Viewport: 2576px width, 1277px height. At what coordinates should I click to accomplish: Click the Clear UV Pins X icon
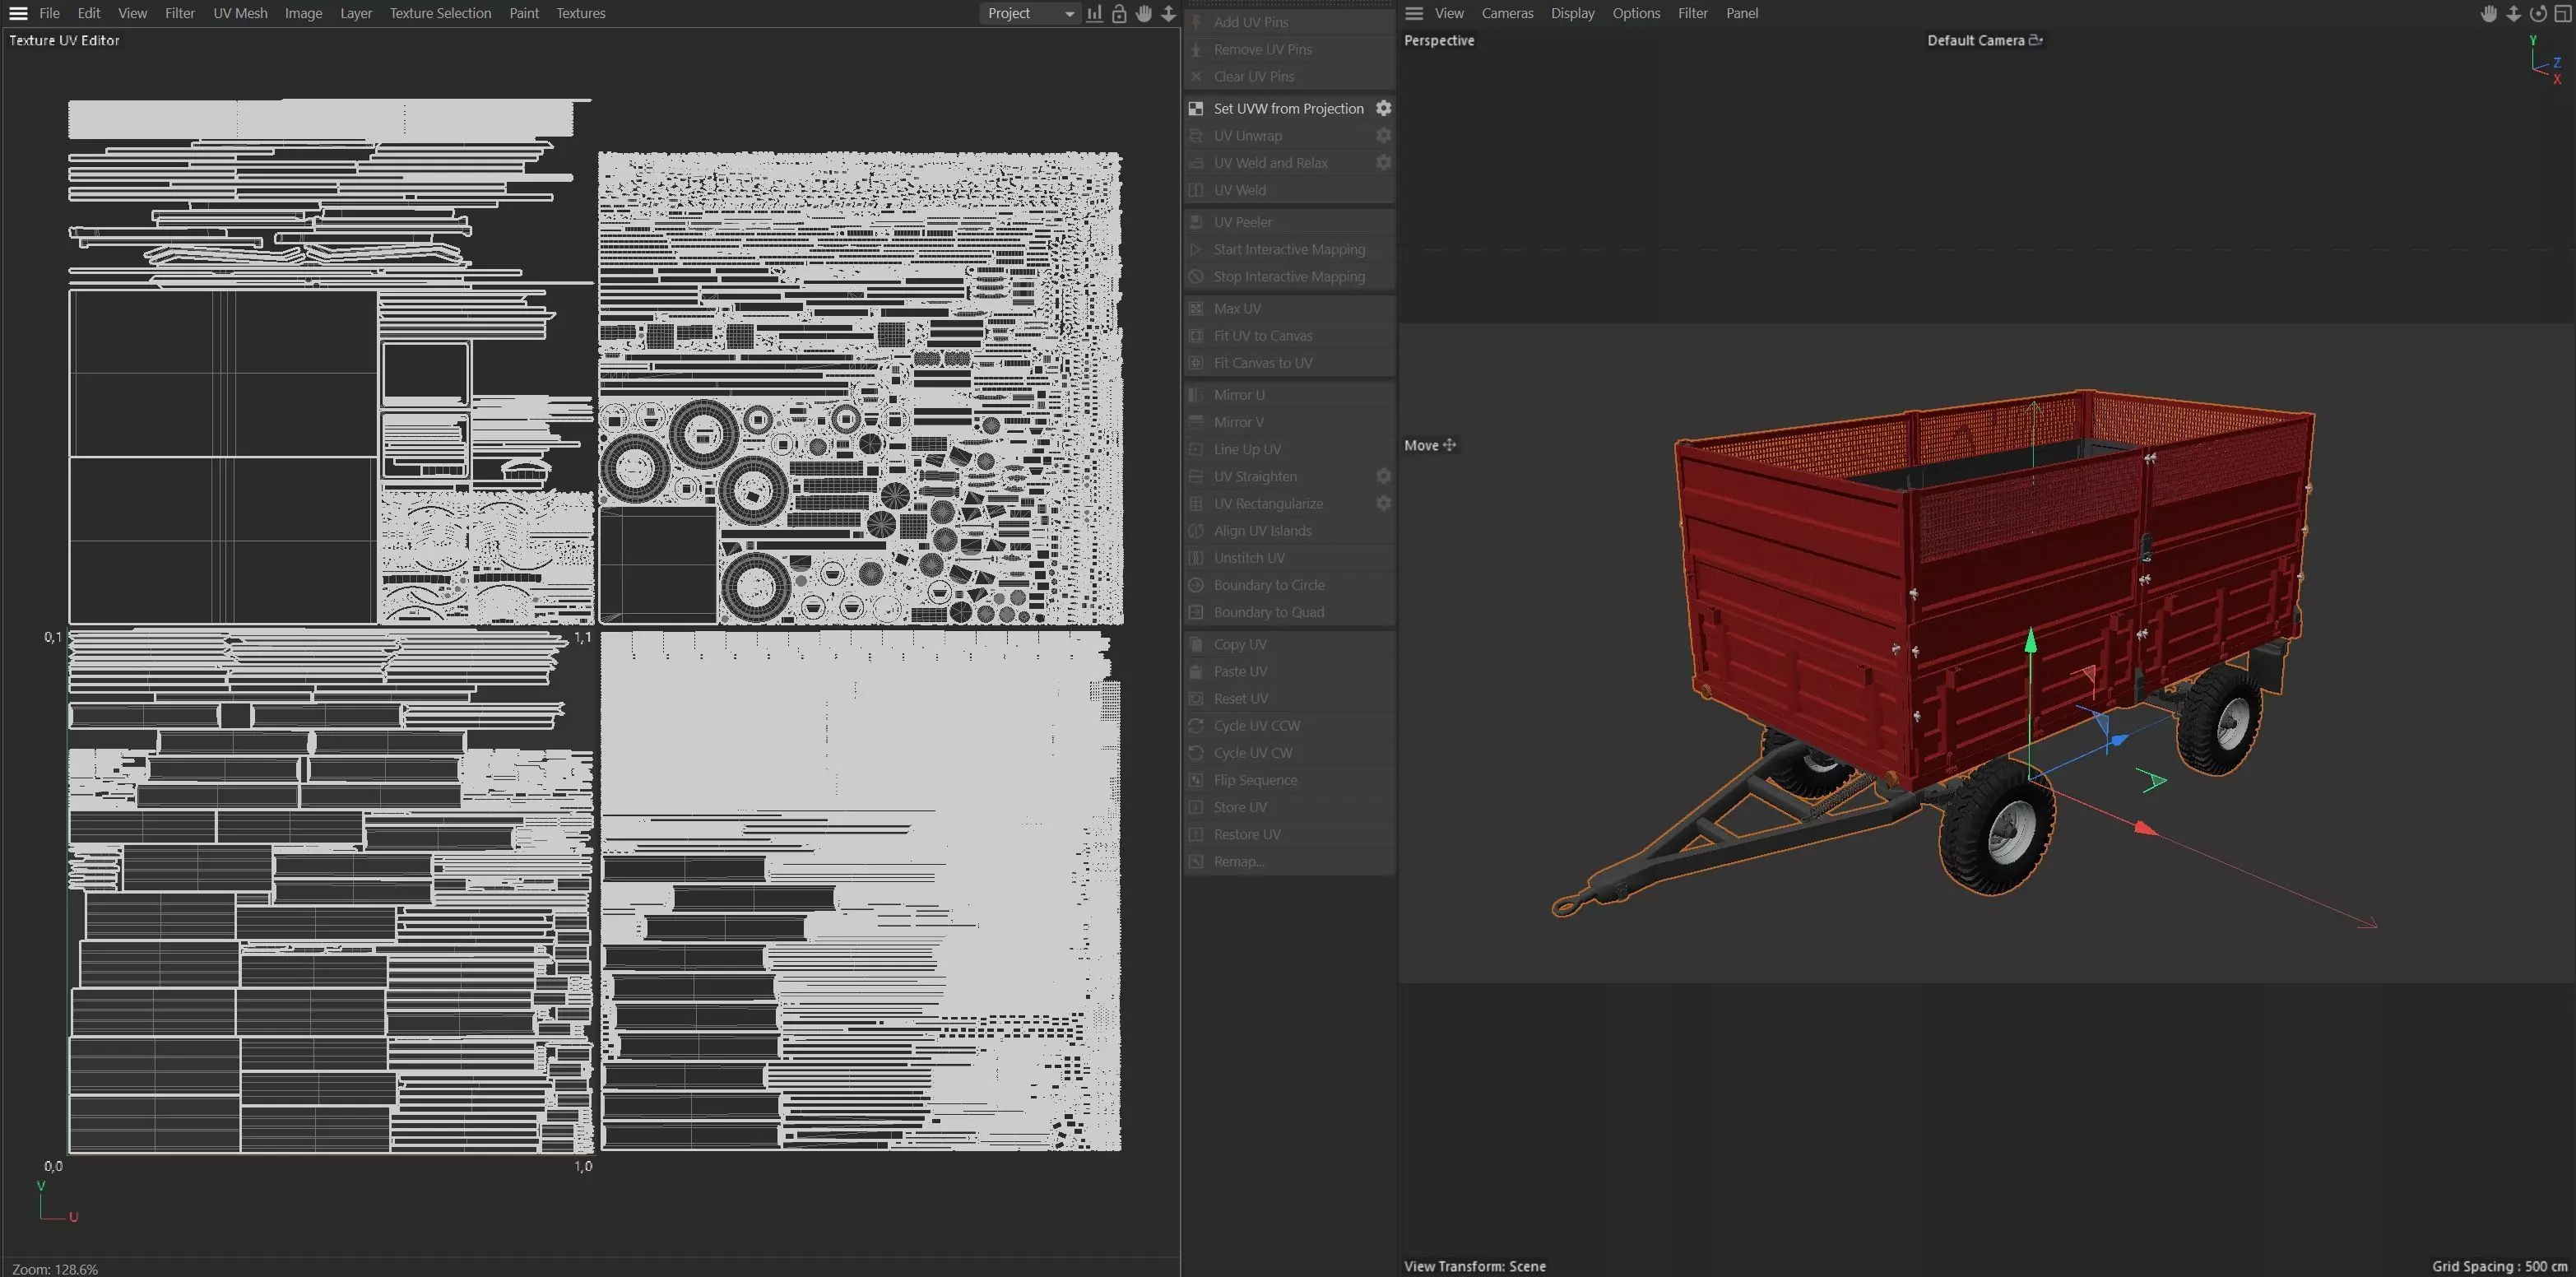click(1196, 76)
